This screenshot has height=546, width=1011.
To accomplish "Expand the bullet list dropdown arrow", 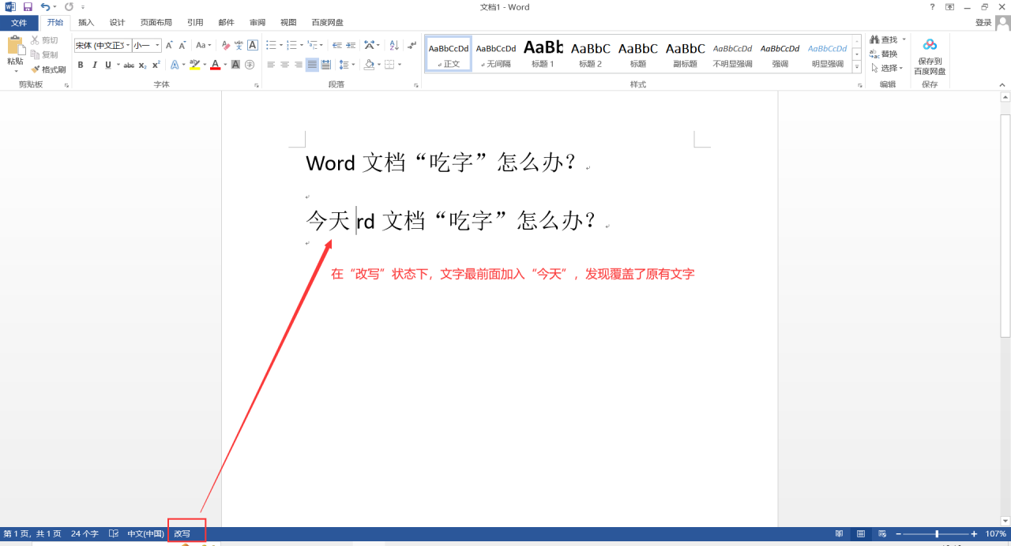I will pyautogui.click(x=280, y=46).
